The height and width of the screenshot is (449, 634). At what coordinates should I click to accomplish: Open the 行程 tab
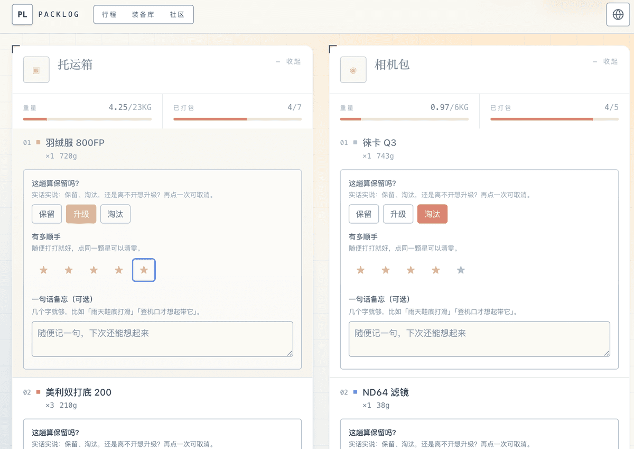pyautogui.click(x=109, y=15)
